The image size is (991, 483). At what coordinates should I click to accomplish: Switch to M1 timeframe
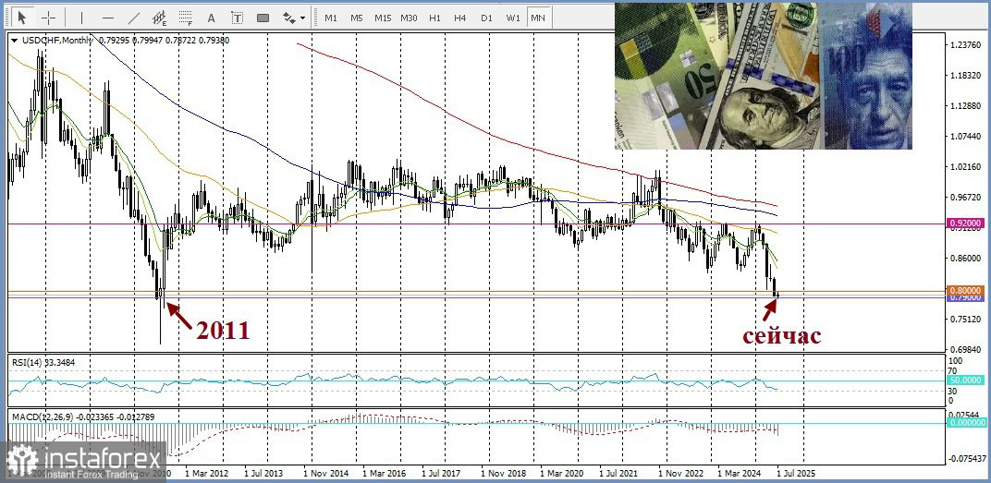point(331,18)
